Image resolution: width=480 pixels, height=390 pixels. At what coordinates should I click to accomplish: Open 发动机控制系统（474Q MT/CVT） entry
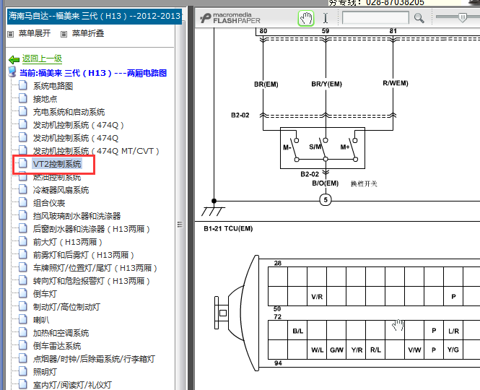click(x=96, y=151)
